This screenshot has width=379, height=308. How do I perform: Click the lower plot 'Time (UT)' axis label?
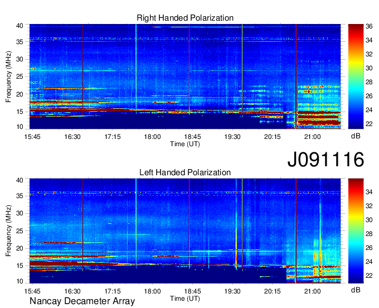[x=185, y=299]
